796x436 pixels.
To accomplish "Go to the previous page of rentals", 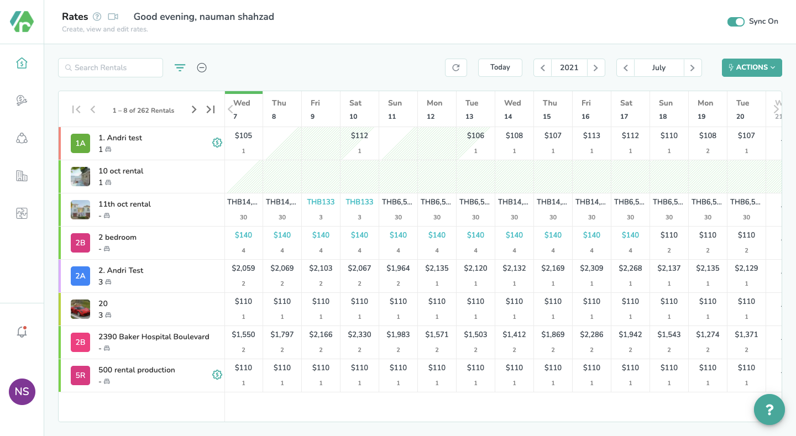I will (93, 109).
